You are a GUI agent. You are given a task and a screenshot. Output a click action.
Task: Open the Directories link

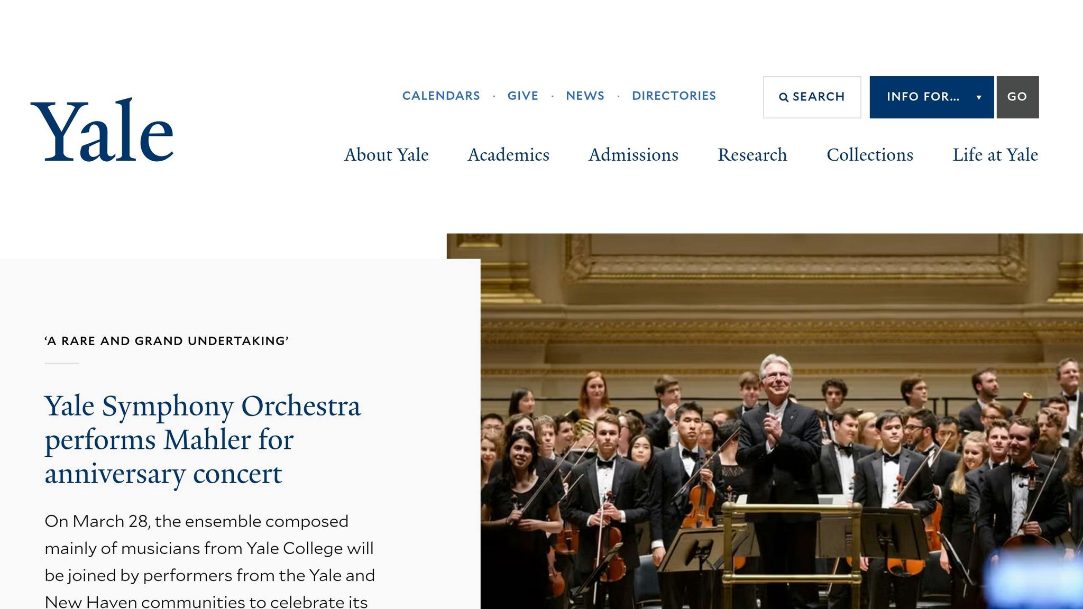click(x=674, y=96)
